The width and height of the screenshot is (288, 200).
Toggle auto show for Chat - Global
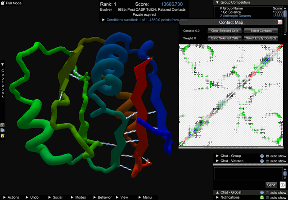pyautogui.click(x=267, y=192)
